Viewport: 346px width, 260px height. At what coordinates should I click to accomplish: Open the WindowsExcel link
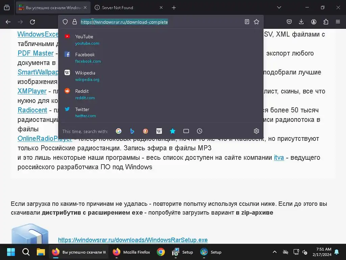(x=38, y=34)
